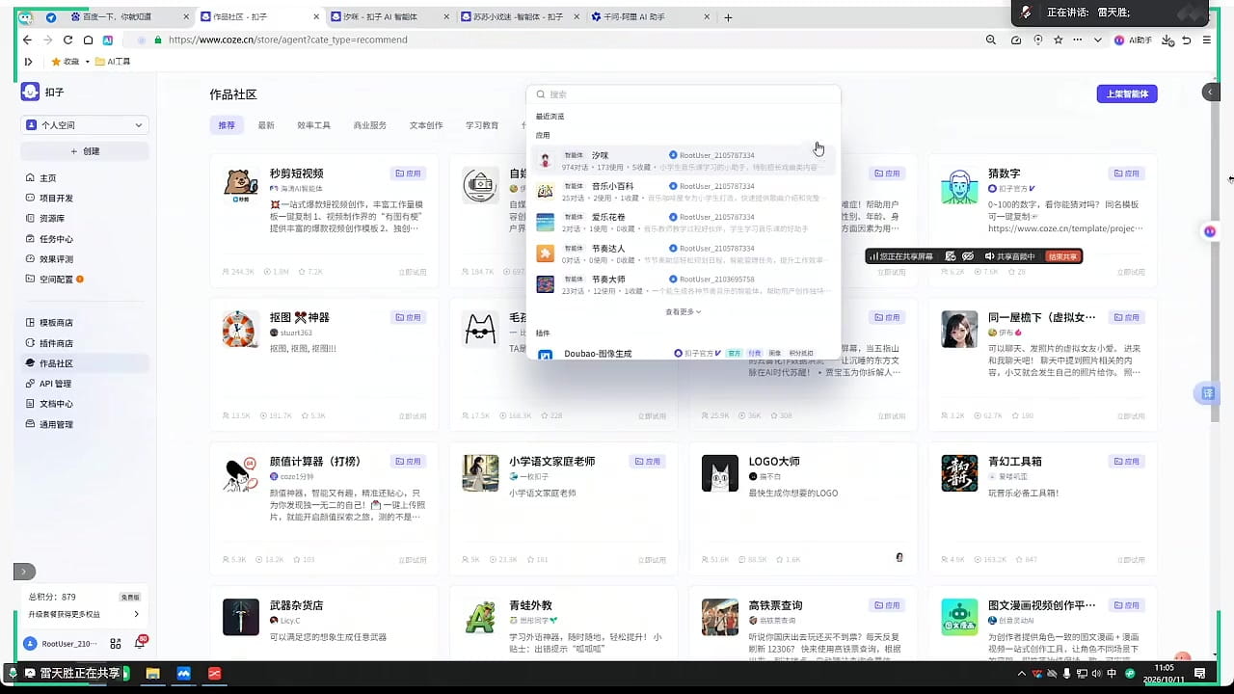
Task: Select the 推荐 category tab
Action: pyautogui.click(x=227, y=125)
